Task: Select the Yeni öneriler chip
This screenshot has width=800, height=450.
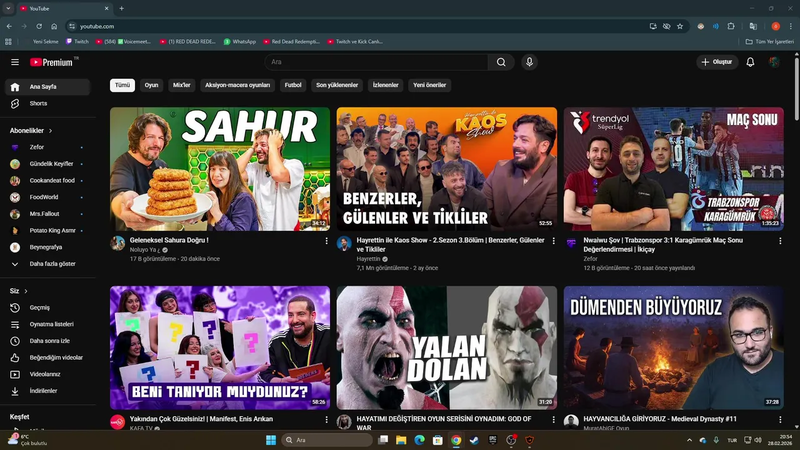Action: (x=430, y=85)
